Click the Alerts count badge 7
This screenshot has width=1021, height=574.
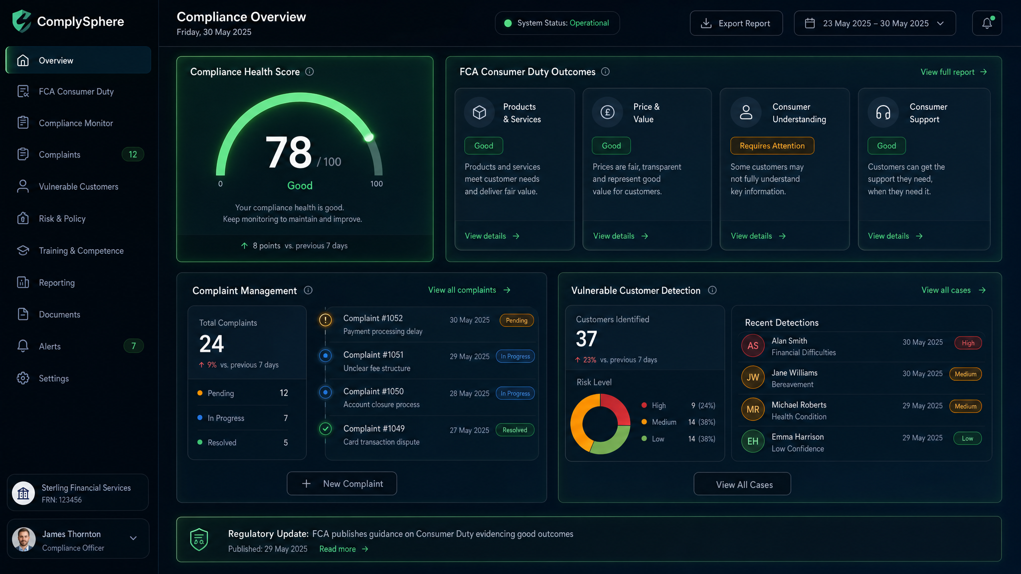tap(133, 346)
